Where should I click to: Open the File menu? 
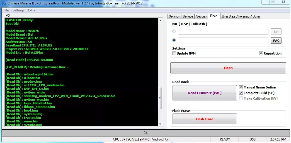(x=6, y=10)
